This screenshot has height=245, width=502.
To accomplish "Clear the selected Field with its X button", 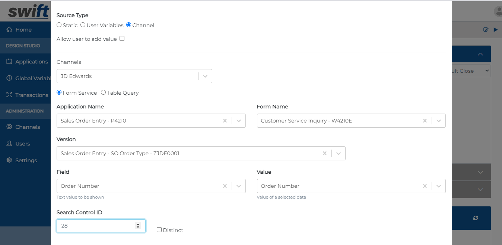I will point(225,186).
